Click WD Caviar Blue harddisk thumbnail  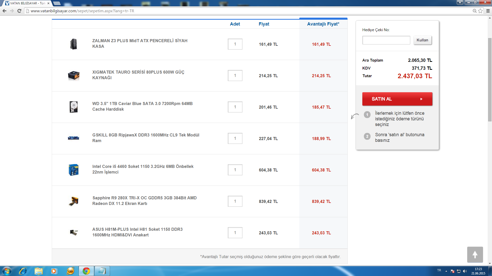[74, 107]
